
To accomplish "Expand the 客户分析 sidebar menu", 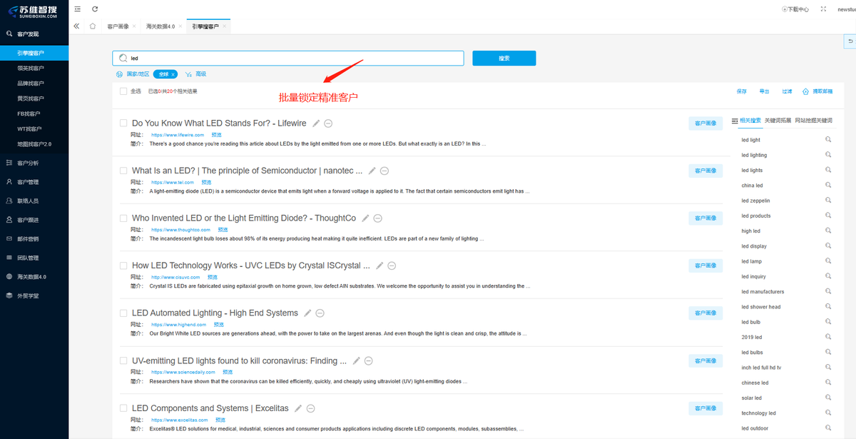I will click(34, 163).
